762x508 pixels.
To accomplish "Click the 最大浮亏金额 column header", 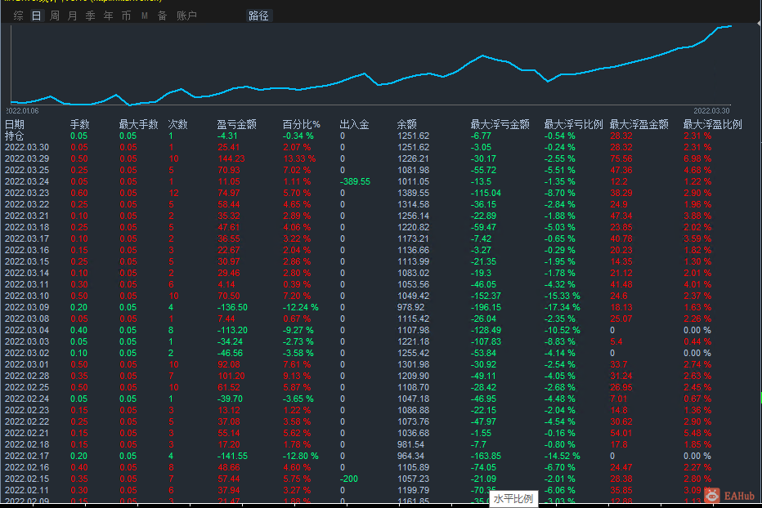I will (x=500, y=124).
